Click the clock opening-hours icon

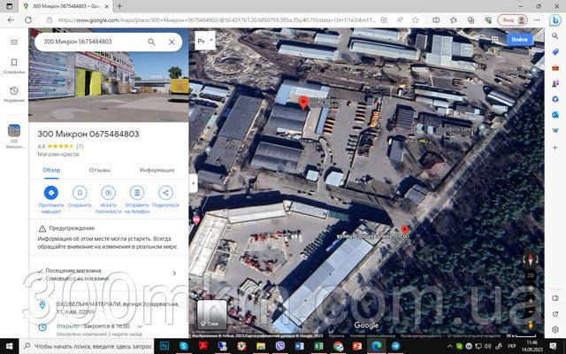pyautogui.click(x=42, y=327)
